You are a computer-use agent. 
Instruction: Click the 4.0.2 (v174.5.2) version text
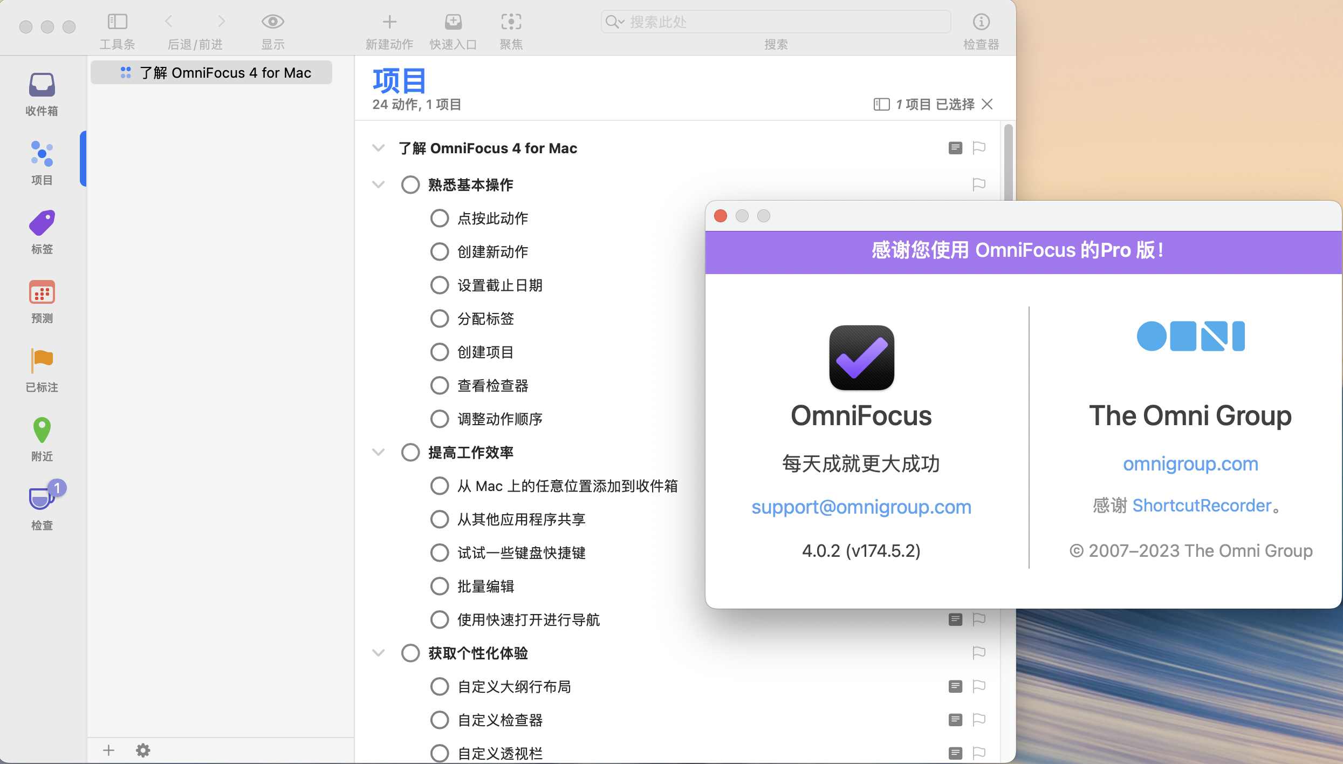(x=861, y=550)
